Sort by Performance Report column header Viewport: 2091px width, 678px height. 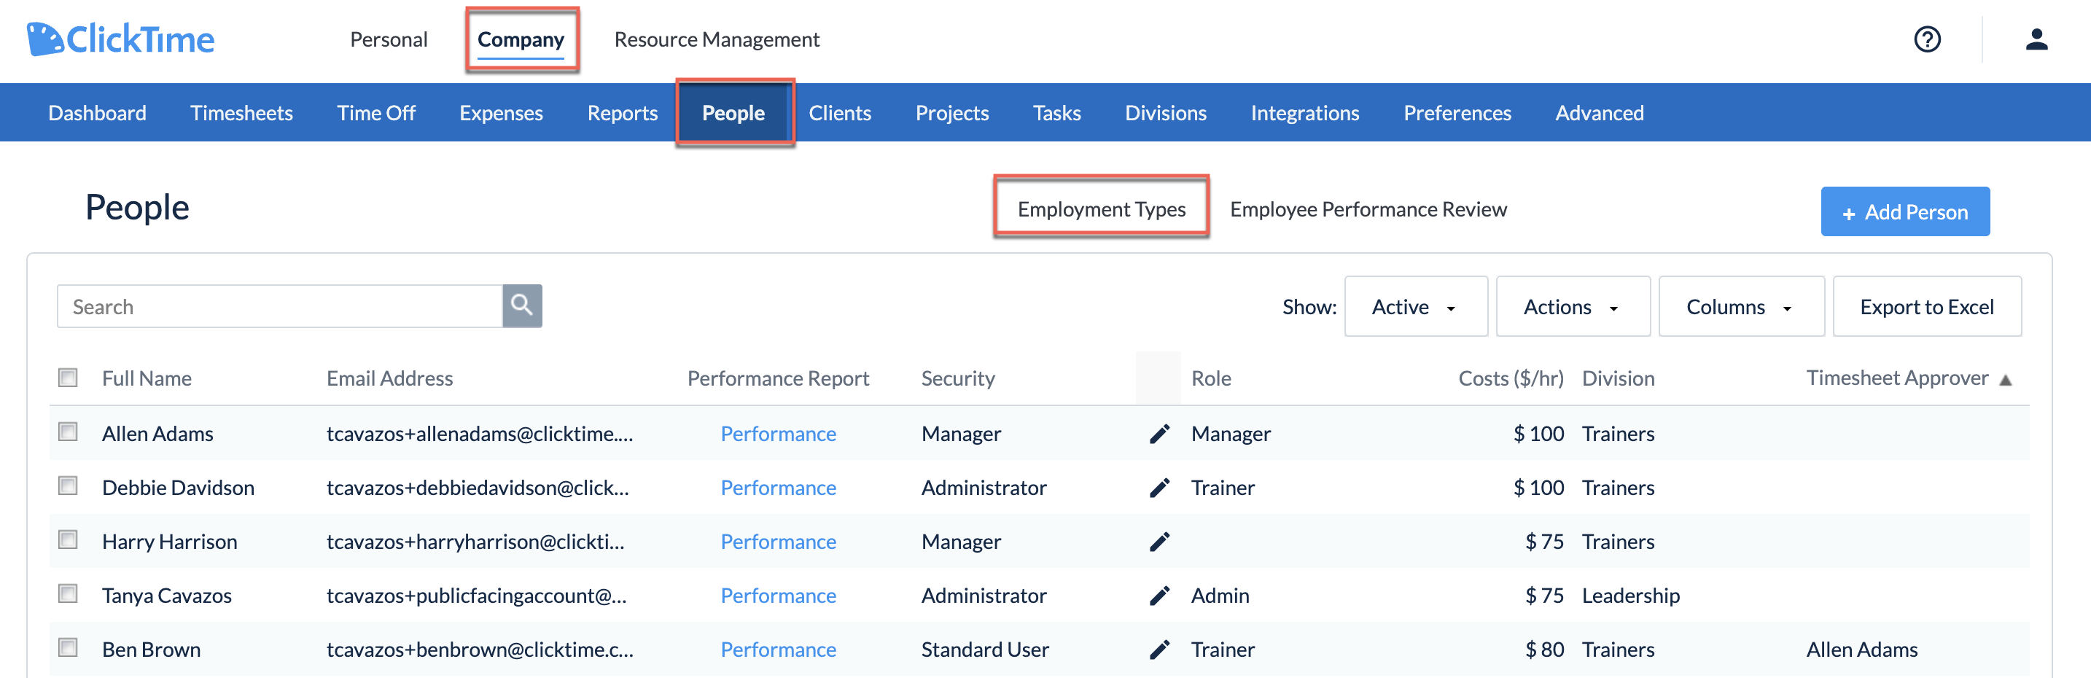click(x=778, y=378)
